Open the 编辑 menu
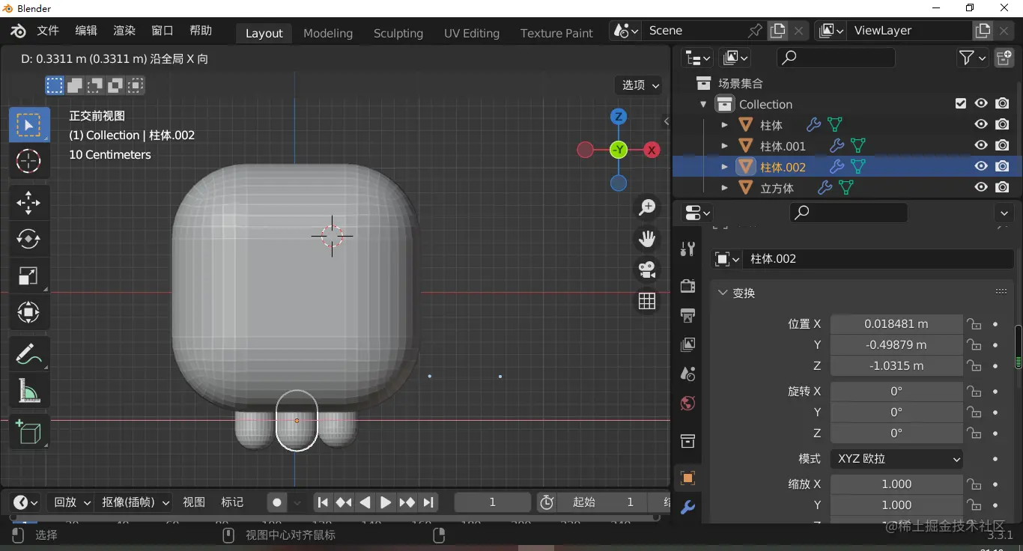 pyautogui.click(x=86, y=31)
